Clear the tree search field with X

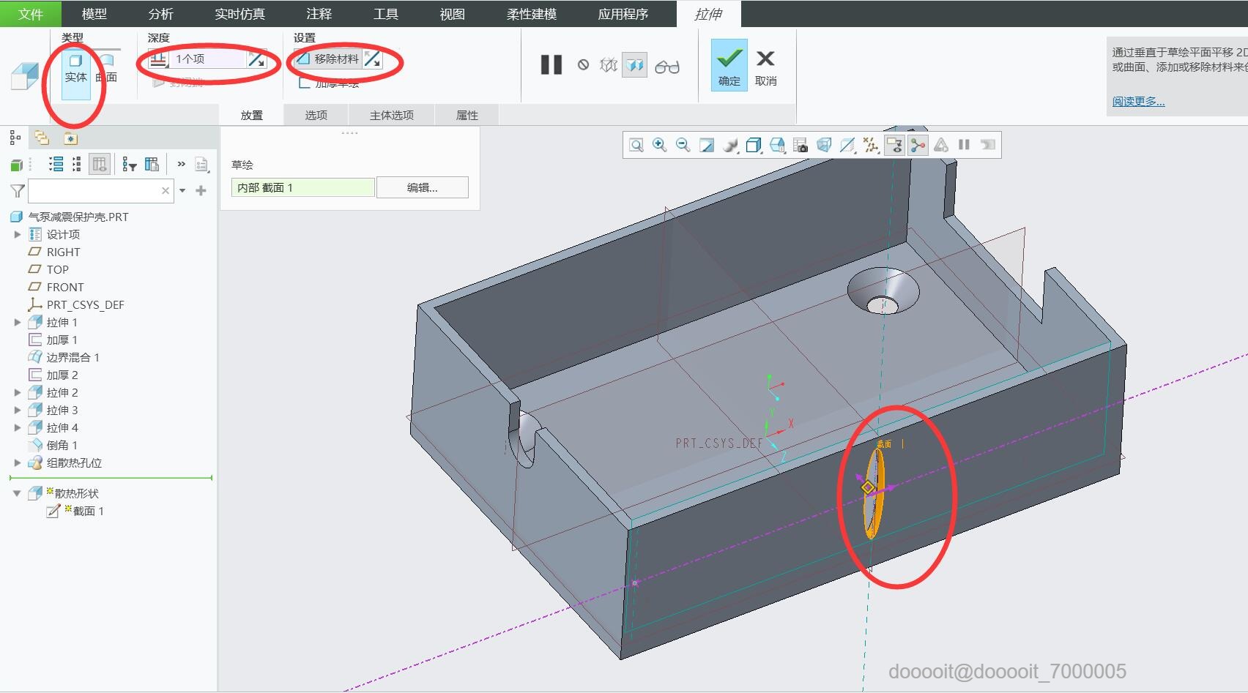pyautogui.click(x=166, y=191)
